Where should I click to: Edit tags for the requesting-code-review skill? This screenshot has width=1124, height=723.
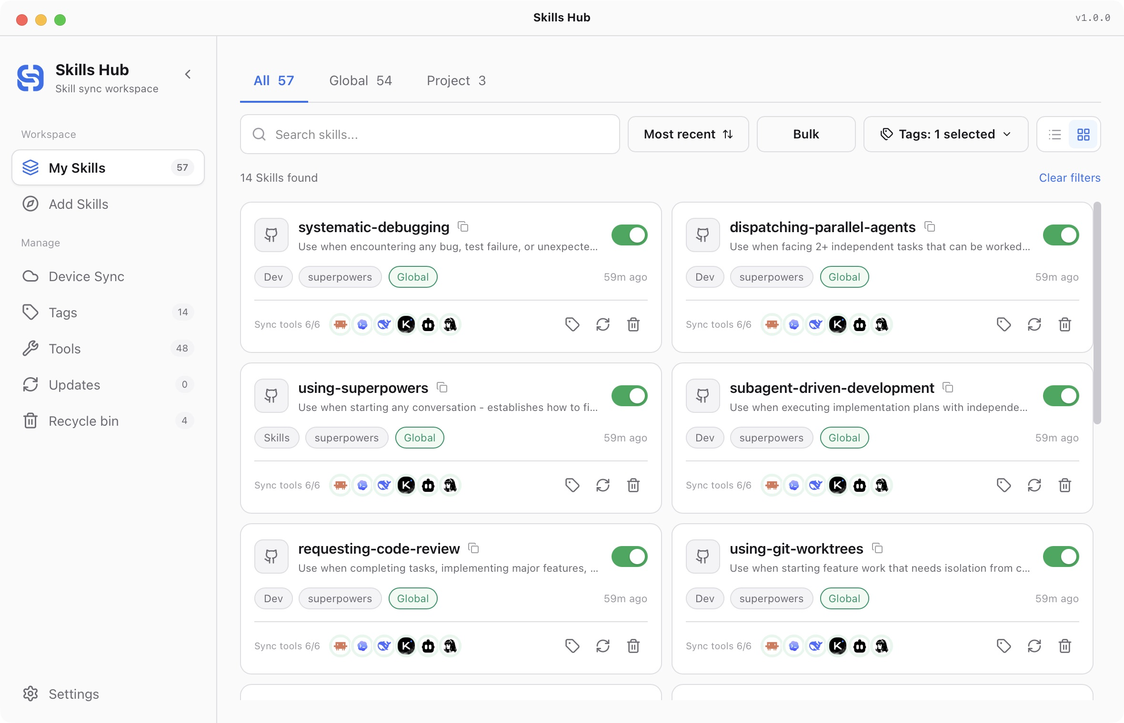coord(572,646)
